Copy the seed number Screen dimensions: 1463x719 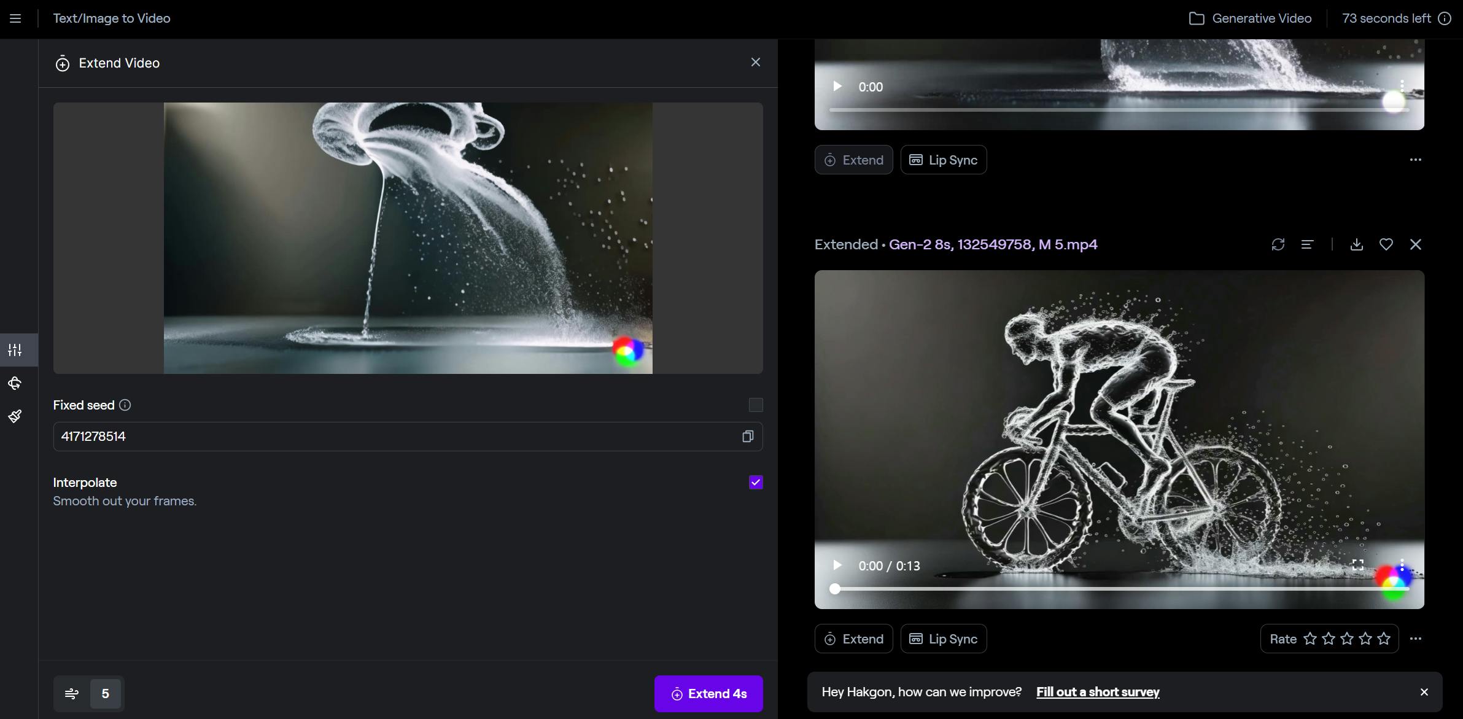click(747, 437)
